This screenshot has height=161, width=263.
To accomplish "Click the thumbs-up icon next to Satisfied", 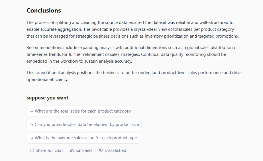I will (72, 150).
